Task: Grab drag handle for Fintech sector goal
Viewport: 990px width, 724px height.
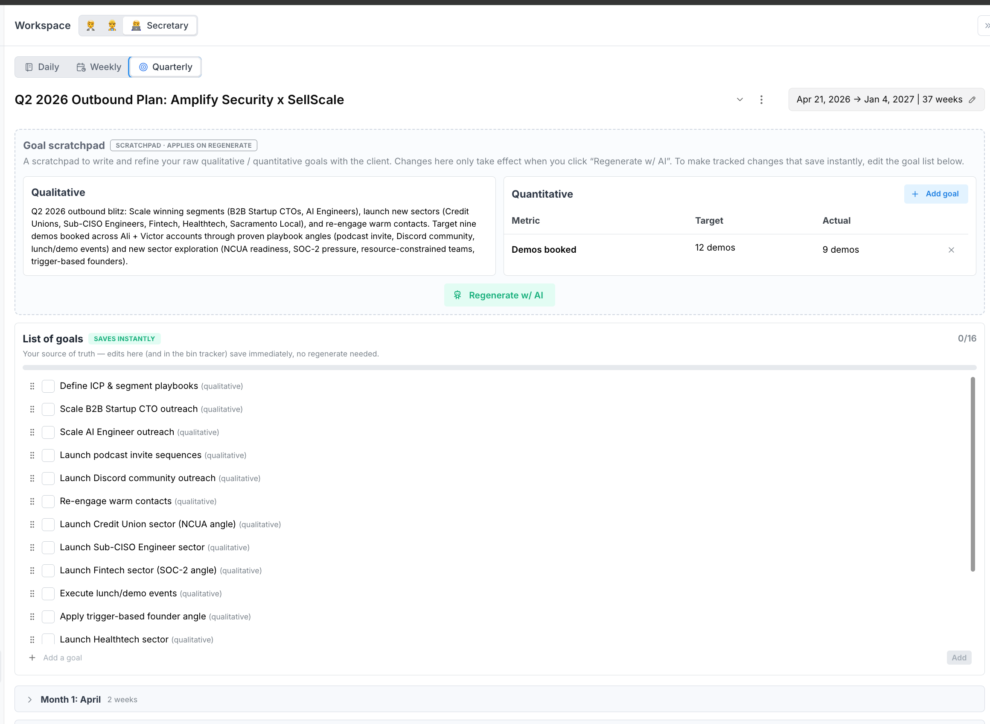Action: [x=32, y=570]
